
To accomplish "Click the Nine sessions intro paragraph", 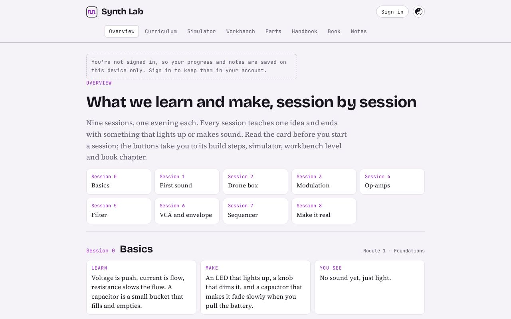I will coord(216,140).
